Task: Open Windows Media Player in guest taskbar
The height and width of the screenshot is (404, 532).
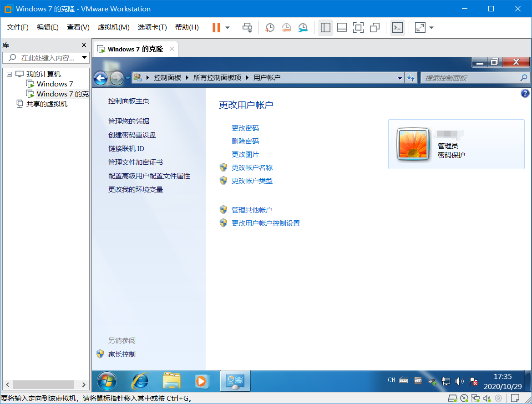Action: [x=202, y=381]
